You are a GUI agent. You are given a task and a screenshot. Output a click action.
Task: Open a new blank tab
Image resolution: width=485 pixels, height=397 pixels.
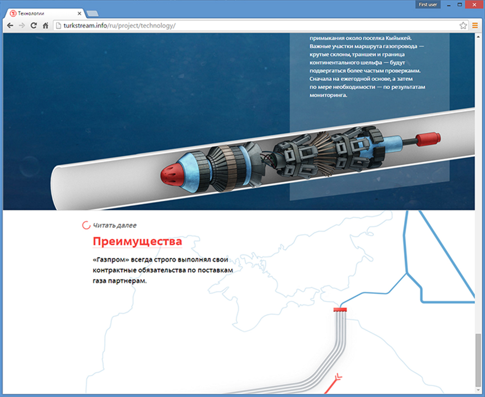[93, 13]
